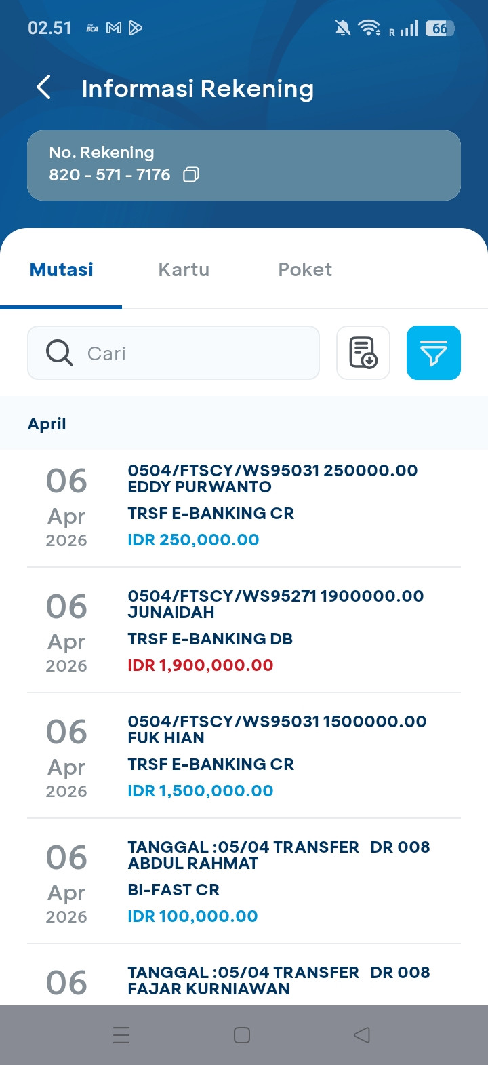Open JUNAIDAH debit transaction of IDR 1,900,000
Screen dimensions: 488x1065
[x=244, y=631]
